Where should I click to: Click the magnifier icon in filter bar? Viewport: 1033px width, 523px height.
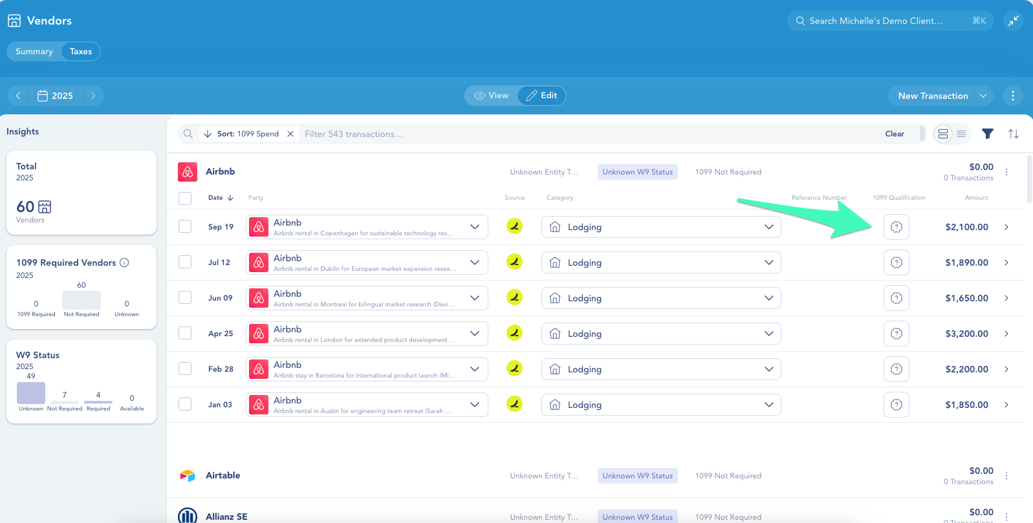188,134
